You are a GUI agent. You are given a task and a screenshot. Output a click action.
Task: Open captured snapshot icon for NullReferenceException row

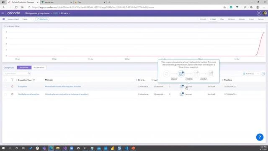pyautogui.click(x=181, y=94)
